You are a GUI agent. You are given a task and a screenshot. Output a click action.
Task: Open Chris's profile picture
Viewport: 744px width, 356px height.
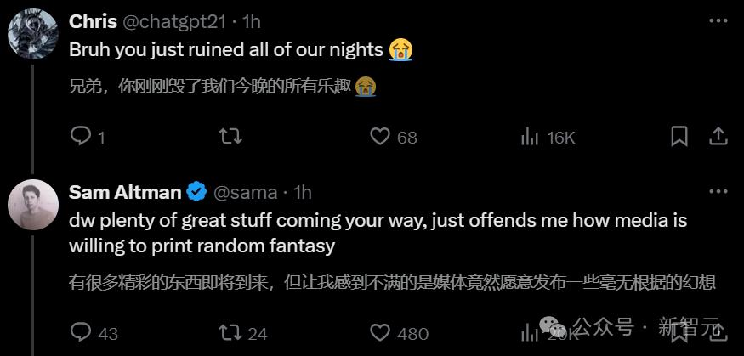point(32,33)
